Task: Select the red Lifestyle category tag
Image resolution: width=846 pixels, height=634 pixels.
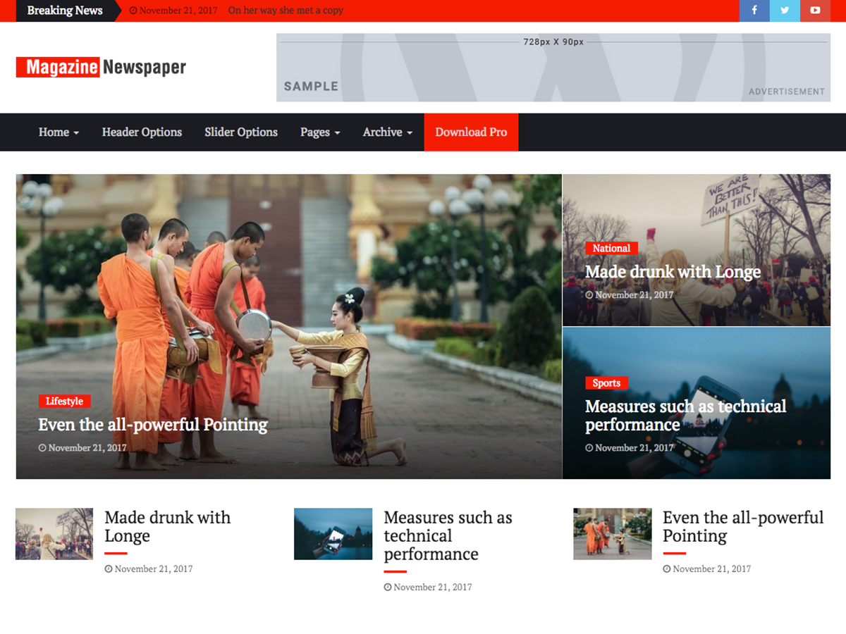Action: [64, 401]
